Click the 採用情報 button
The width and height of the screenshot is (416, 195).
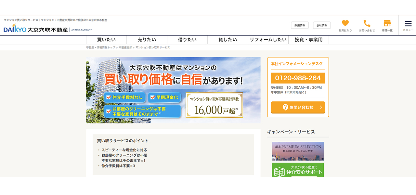pyautogui.click(x=300, y=25)
